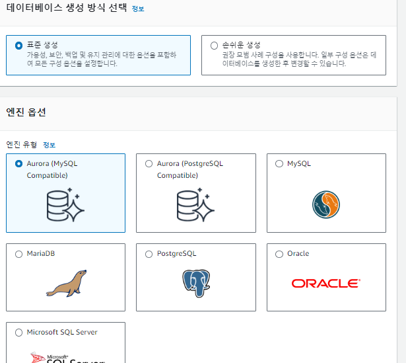Select the 표준 생성 radio button
This screenshot has width=406, height=363.
pos(18,46)
